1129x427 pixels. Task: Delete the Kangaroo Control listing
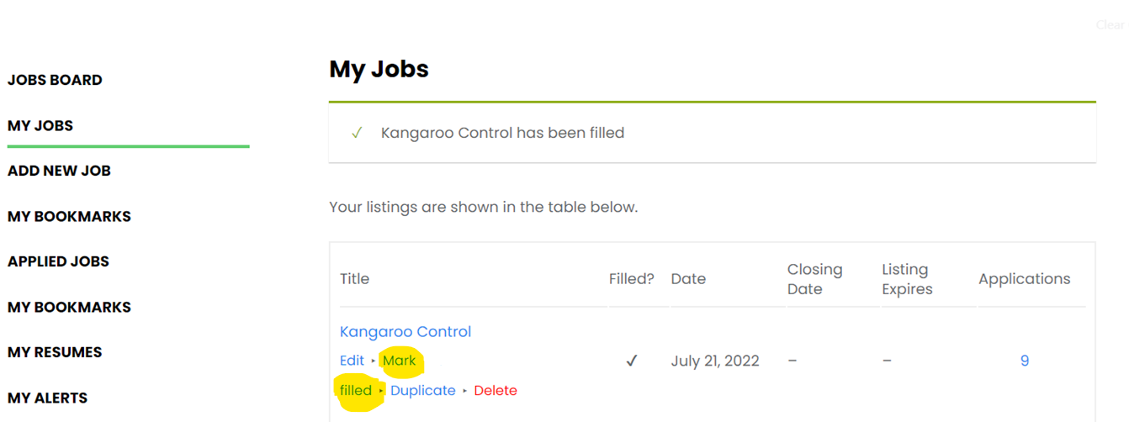(x=496, y=390)
